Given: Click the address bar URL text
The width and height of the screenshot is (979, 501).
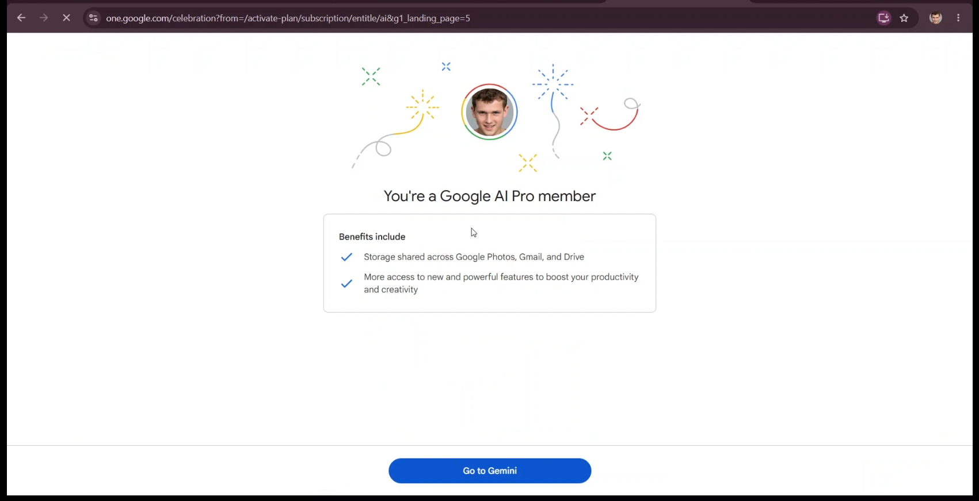Looking at the screenshot, I should click(x=288, y=18).
